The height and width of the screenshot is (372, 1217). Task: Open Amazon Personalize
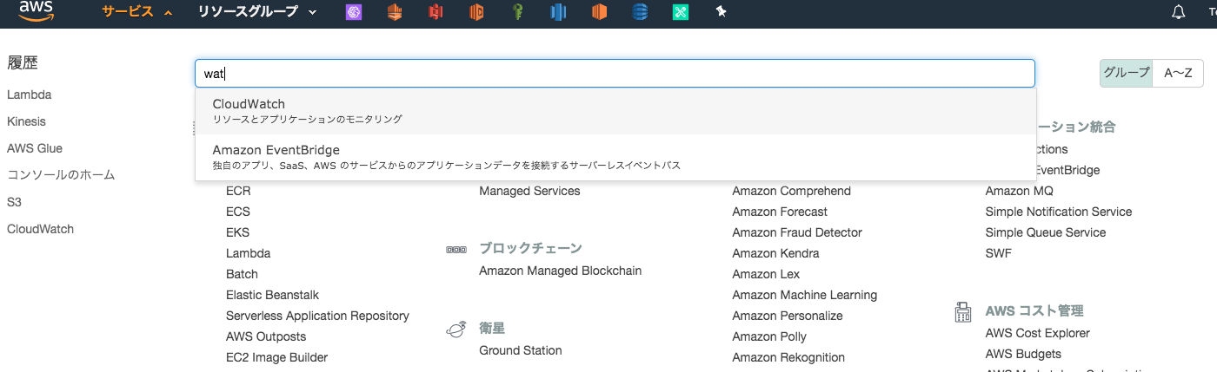click(x=788, y=316)
